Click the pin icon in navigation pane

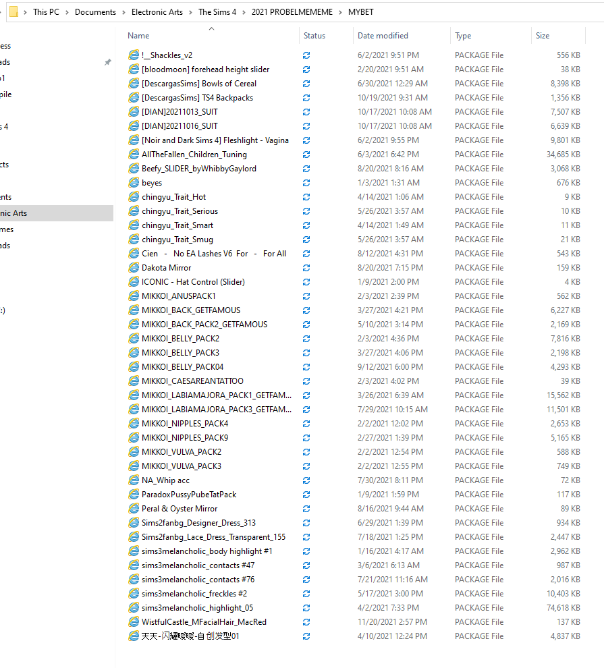tap(108, 62)
